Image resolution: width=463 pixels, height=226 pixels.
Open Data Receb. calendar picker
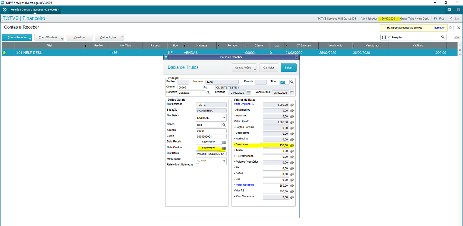tap(224, 142)
